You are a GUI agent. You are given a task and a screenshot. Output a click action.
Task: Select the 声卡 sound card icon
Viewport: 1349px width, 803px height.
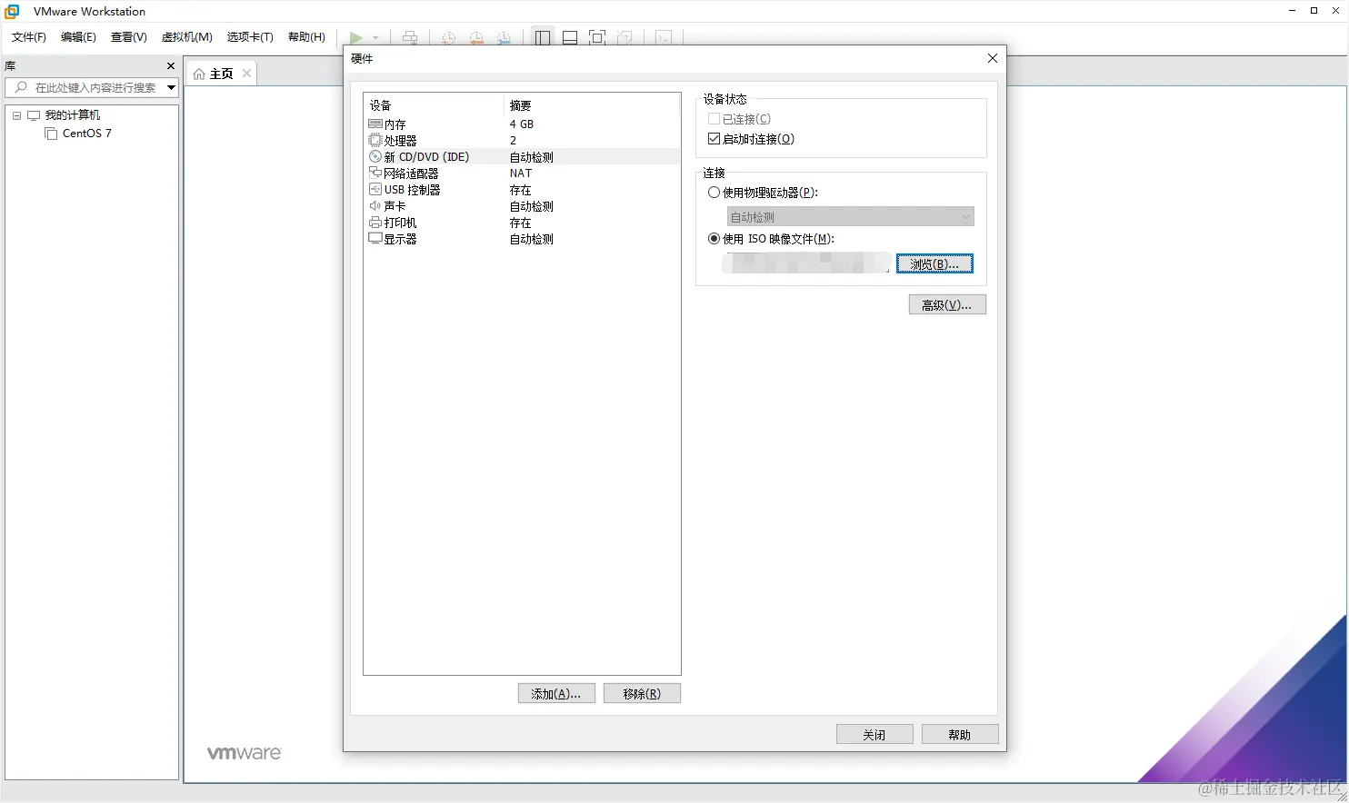click(375, 206)
